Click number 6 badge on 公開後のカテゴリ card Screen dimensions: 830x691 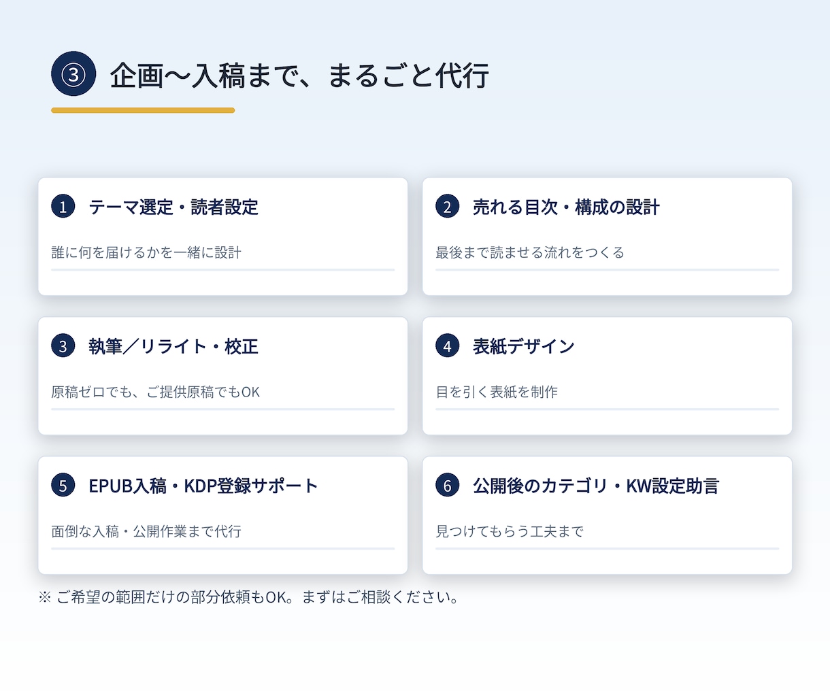[448, 486]
